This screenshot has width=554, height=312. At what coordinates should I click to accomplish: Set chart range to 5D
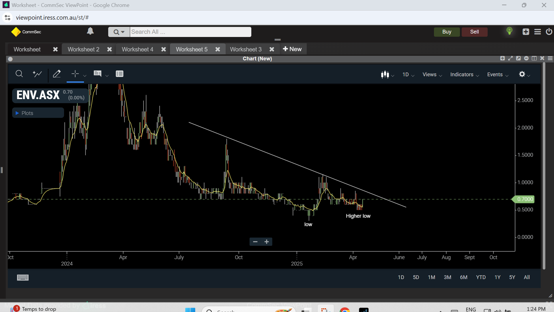tap(416, 277)
